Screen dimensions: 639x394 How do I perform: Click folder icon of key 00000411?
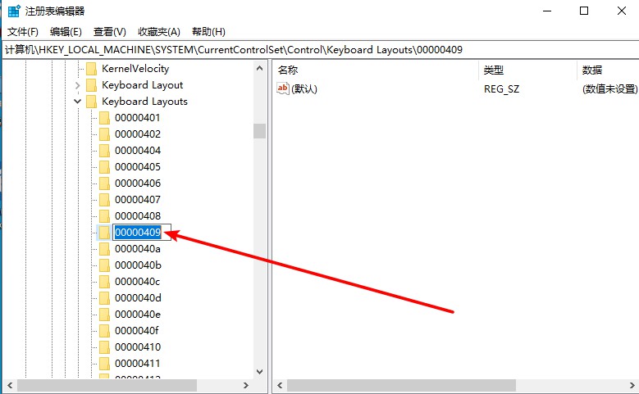pos(104,364)
